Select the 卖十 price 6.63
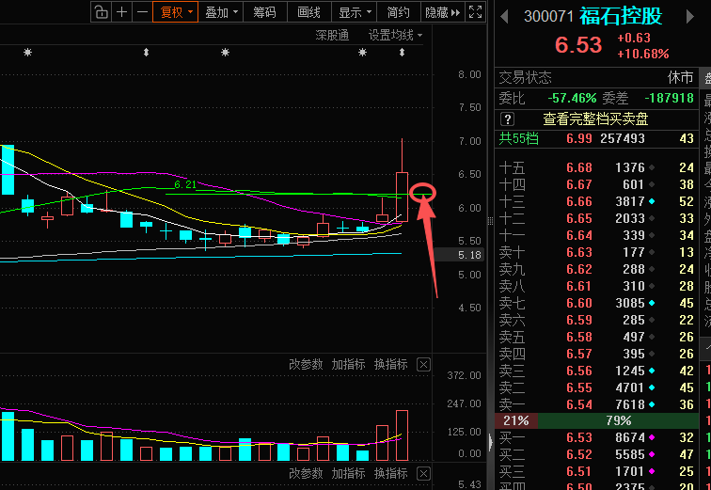 [579, 252]
